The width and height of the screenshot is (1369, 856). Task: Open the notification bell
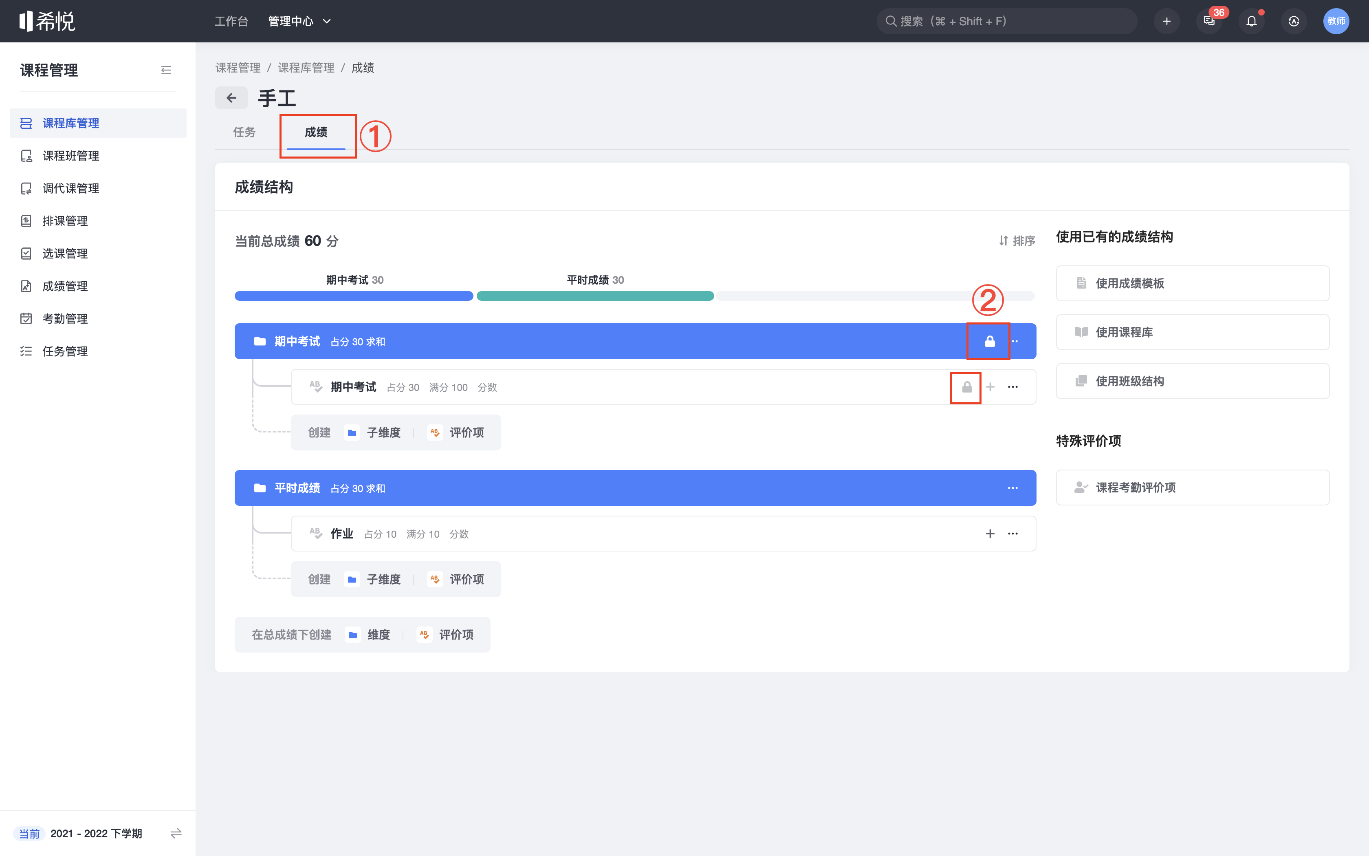1251,21
